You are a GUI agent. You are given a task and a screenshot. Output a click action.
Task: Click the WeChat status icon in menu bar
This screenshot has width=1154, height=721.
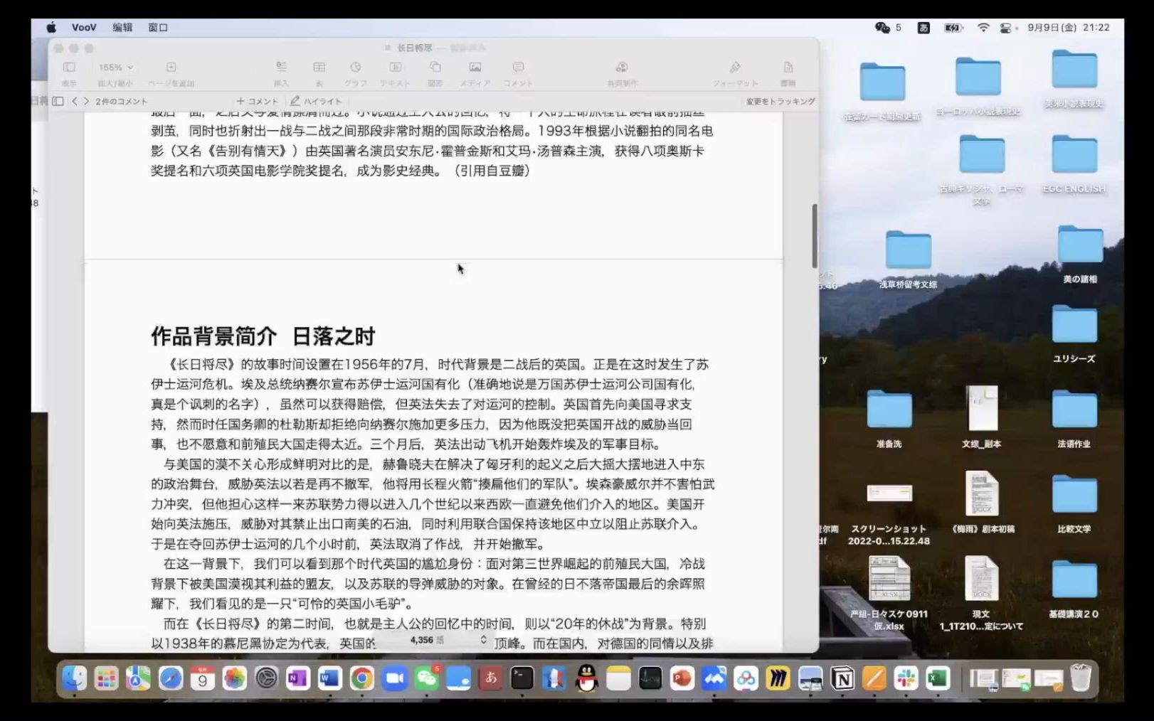click(882, 27)
